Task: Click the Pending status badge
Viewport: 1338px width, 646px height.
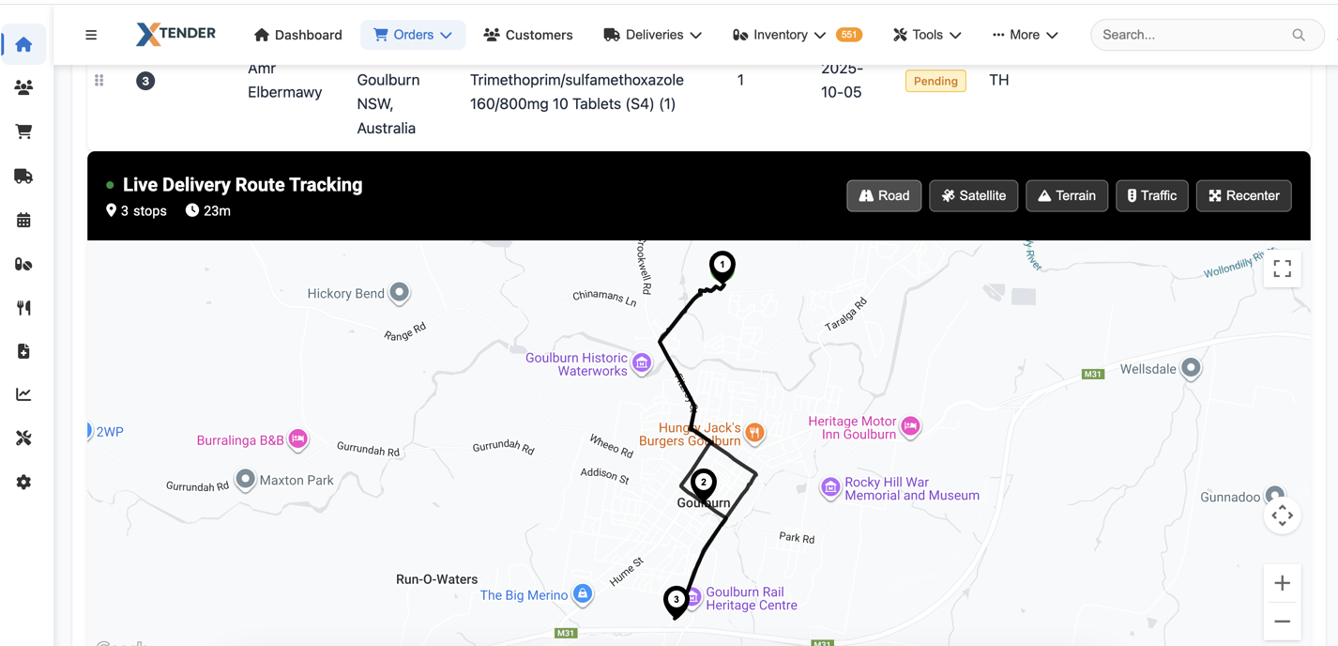Action: tap(935, 81)
